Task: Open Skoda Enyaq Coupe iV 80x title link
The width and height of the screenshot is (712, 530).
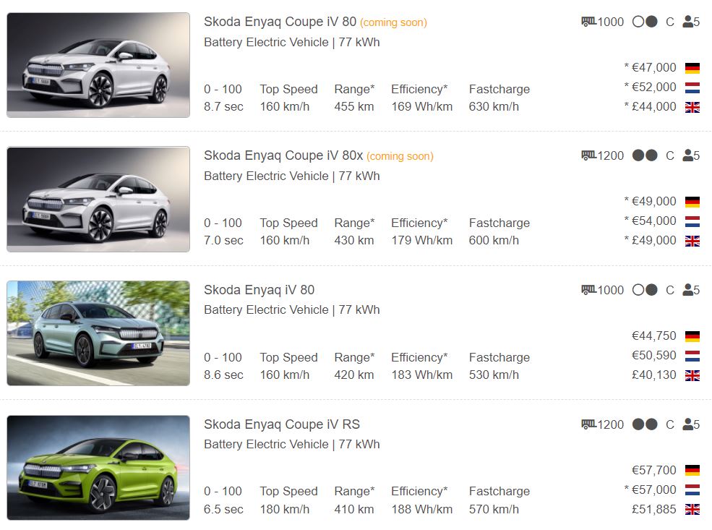Action: 283,155
